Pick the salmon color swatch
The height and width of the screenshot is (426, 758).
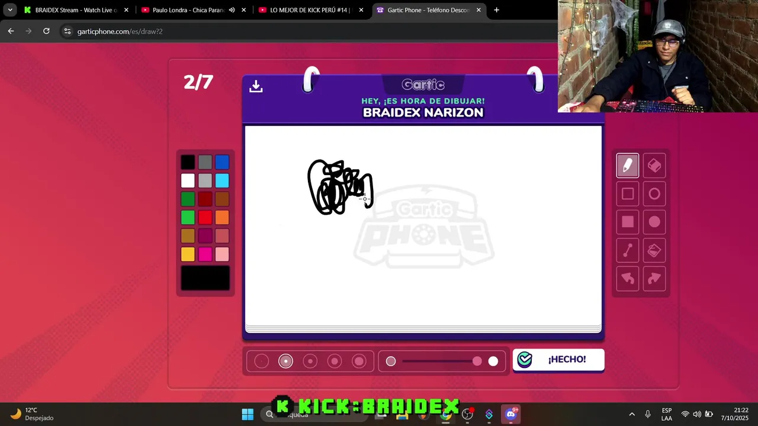point(222,235)
